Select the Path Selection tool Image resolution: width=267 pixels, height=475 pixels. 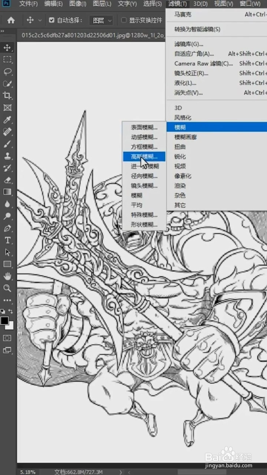(x=7, y=252)
